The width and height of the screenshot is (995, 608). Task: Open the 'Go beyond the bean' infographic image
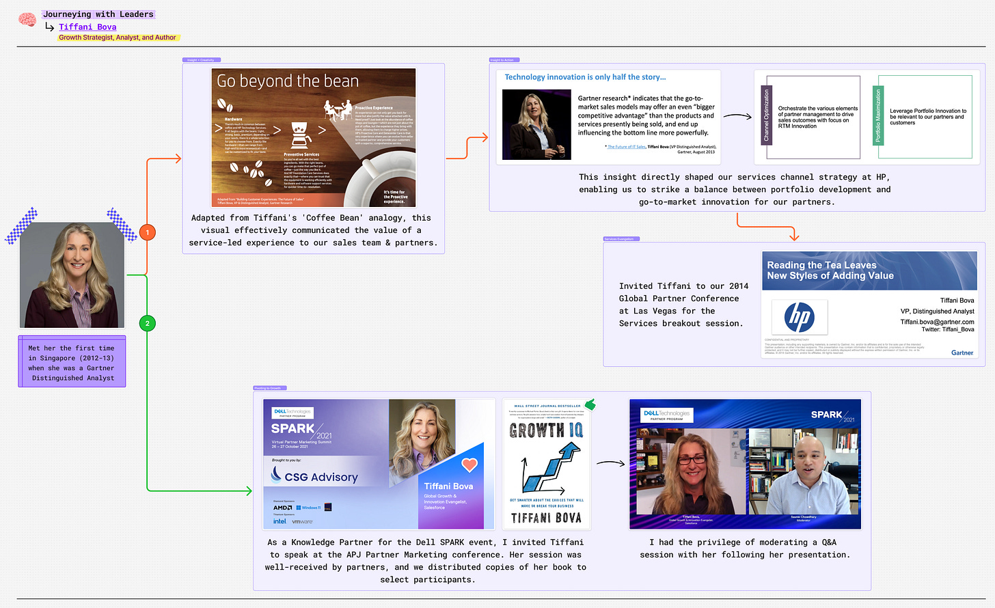(313, 137)
